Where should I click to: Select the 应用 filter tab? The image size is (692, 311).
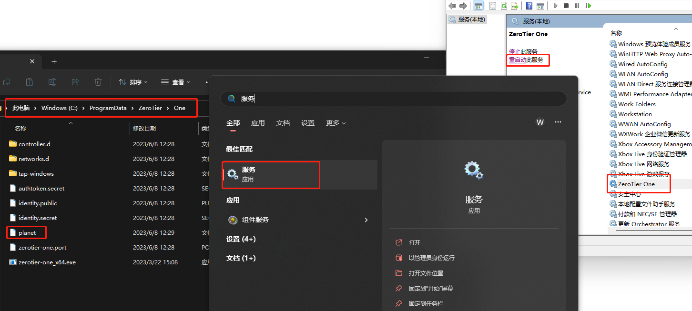pyautogui.click(x=258, y=122)
